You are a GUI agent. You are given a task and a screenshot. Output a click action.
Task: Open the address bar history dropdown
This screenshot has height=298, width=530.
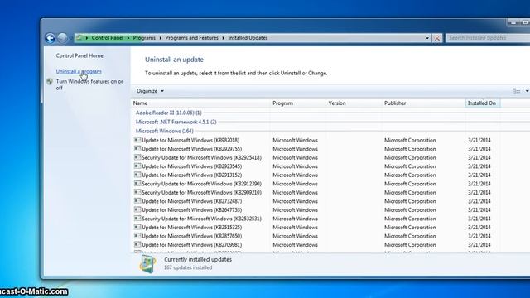pyautogui.click(x=427, y=38)
